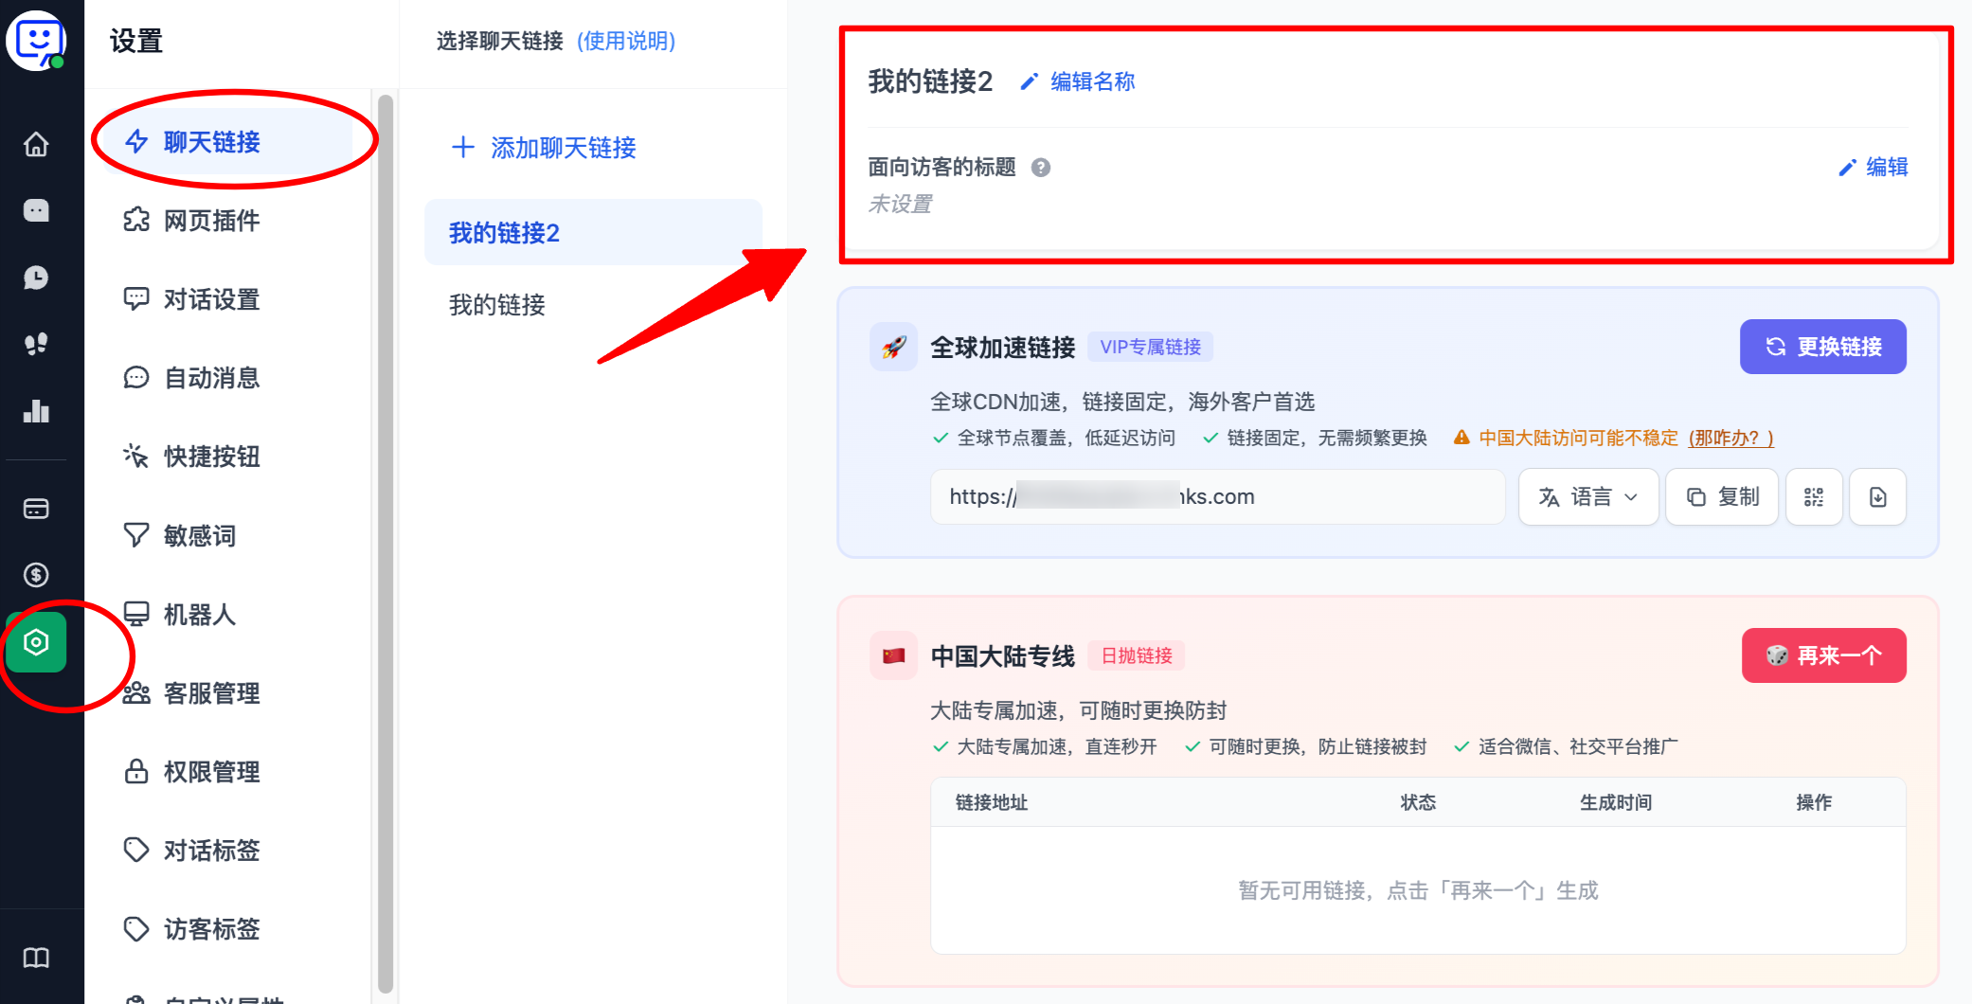
Task: Open the bar chart statistics icon
Action: [x=36, y=411]
